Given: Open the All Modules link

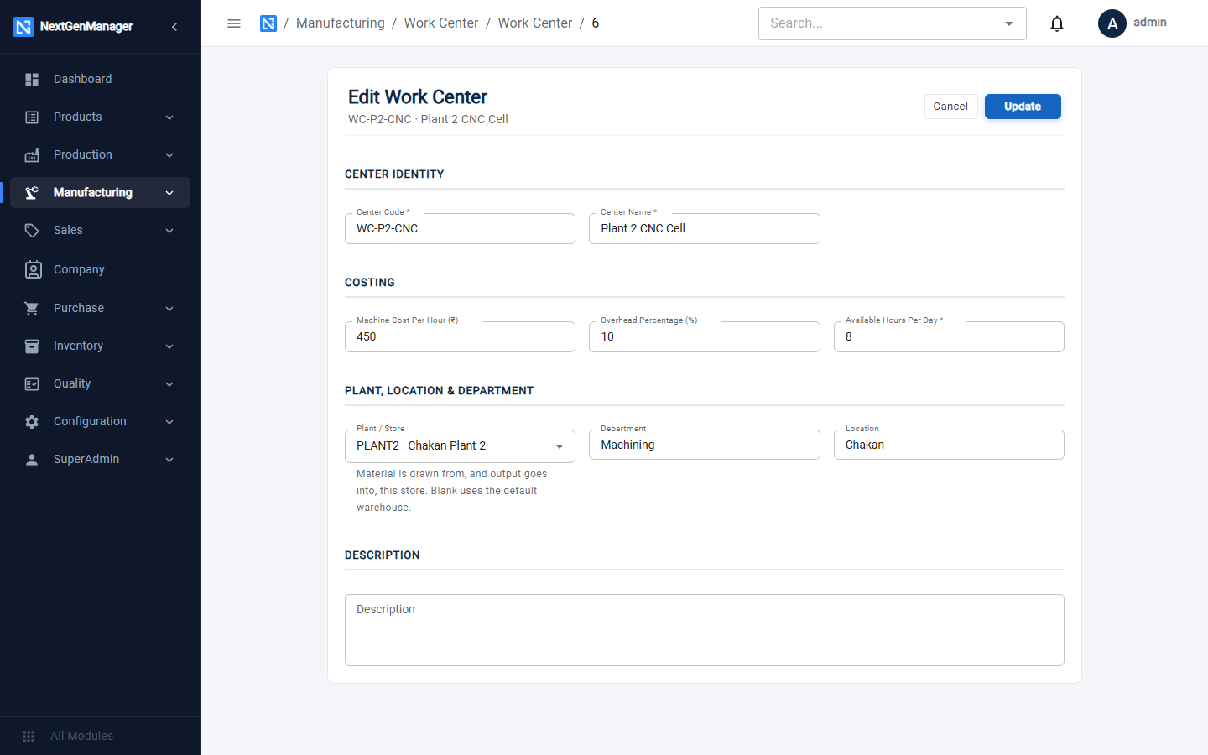Looking at the screenshot, I should (81, 736).
